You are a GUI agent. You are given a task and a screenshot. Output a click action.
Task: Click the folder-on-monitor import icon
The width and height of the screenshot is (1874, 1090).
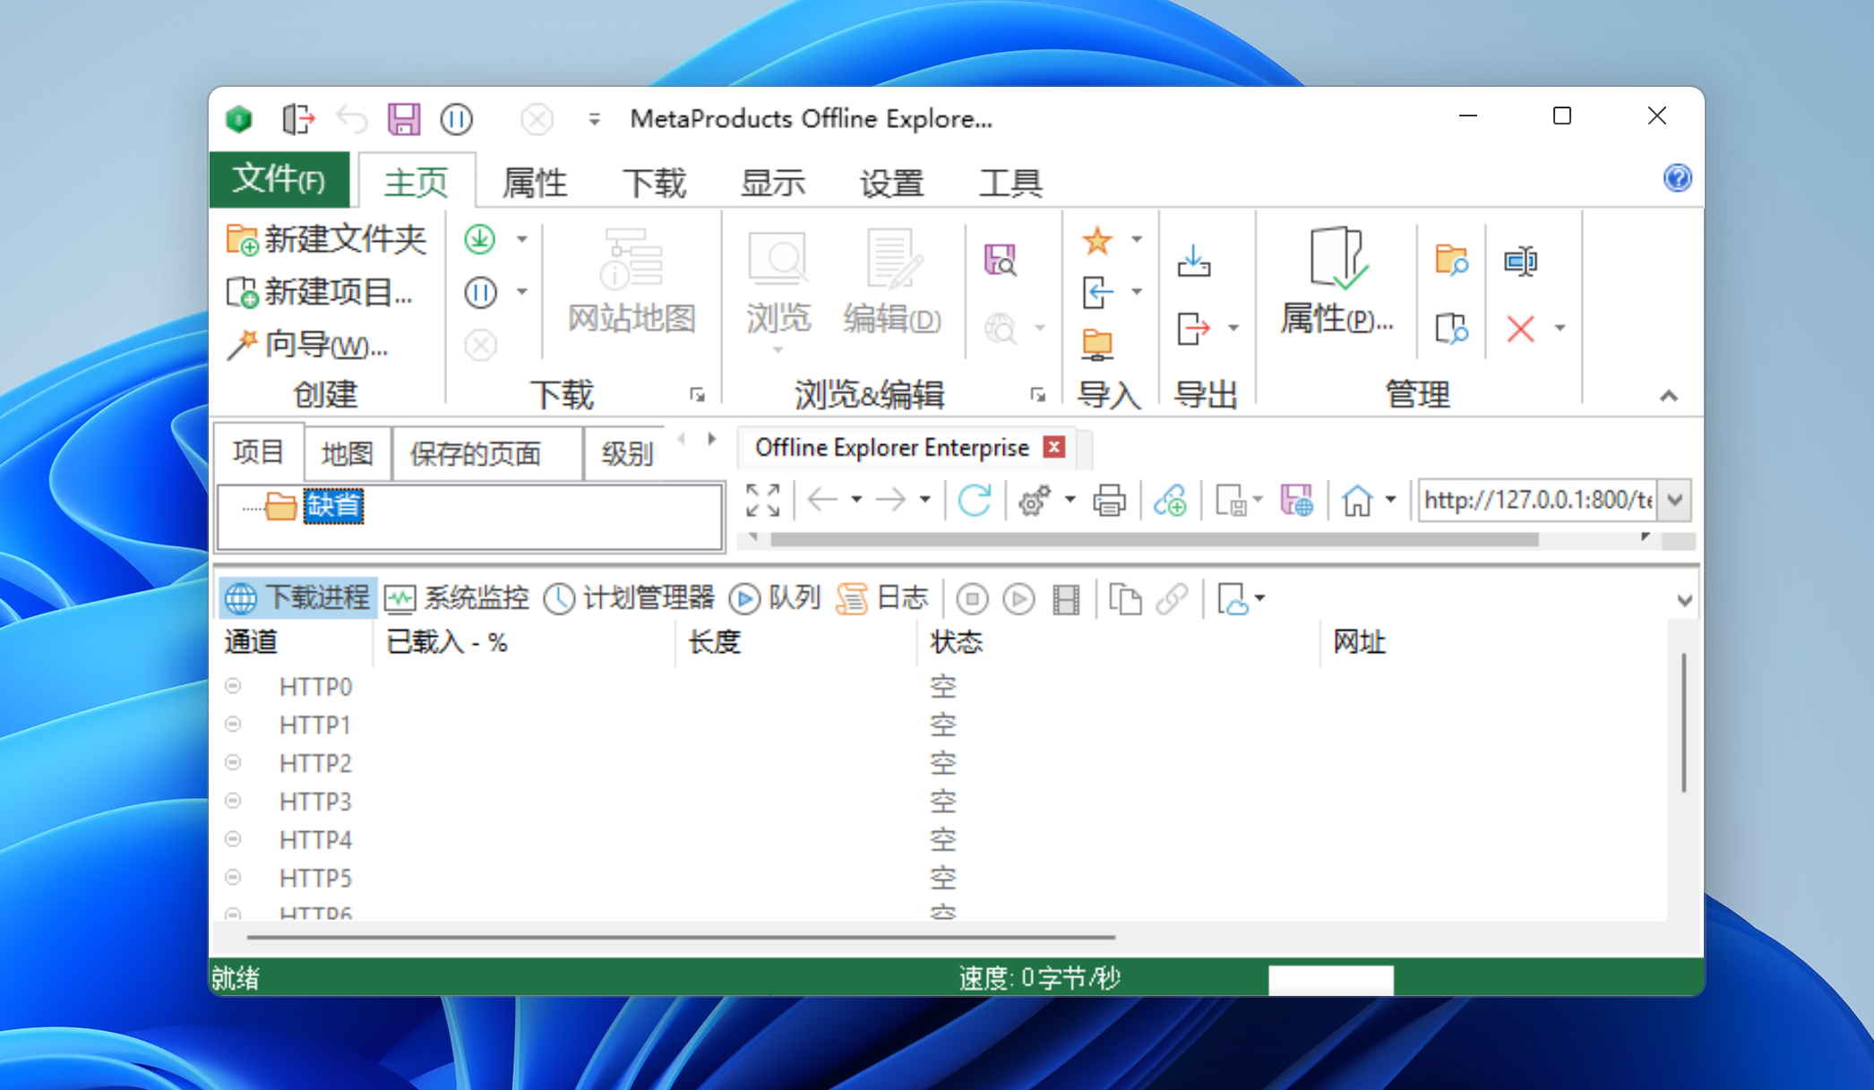[x=1096, y=344]
